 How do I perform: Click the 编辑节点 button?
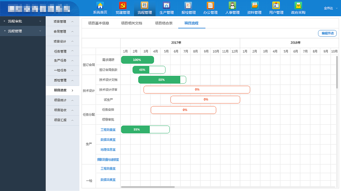[327, 33]
